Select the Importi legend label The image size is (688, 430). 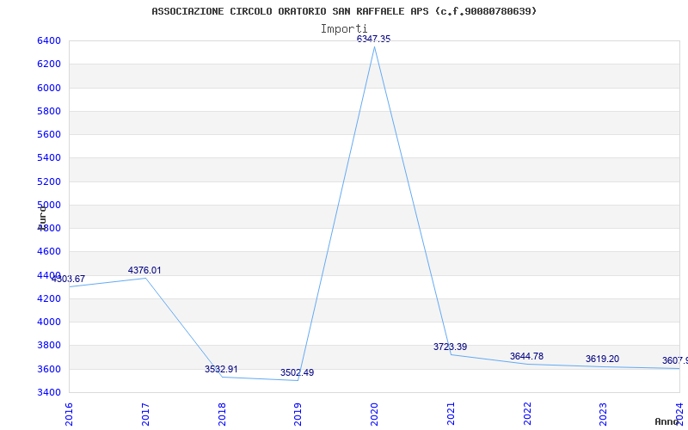[344, 29]
